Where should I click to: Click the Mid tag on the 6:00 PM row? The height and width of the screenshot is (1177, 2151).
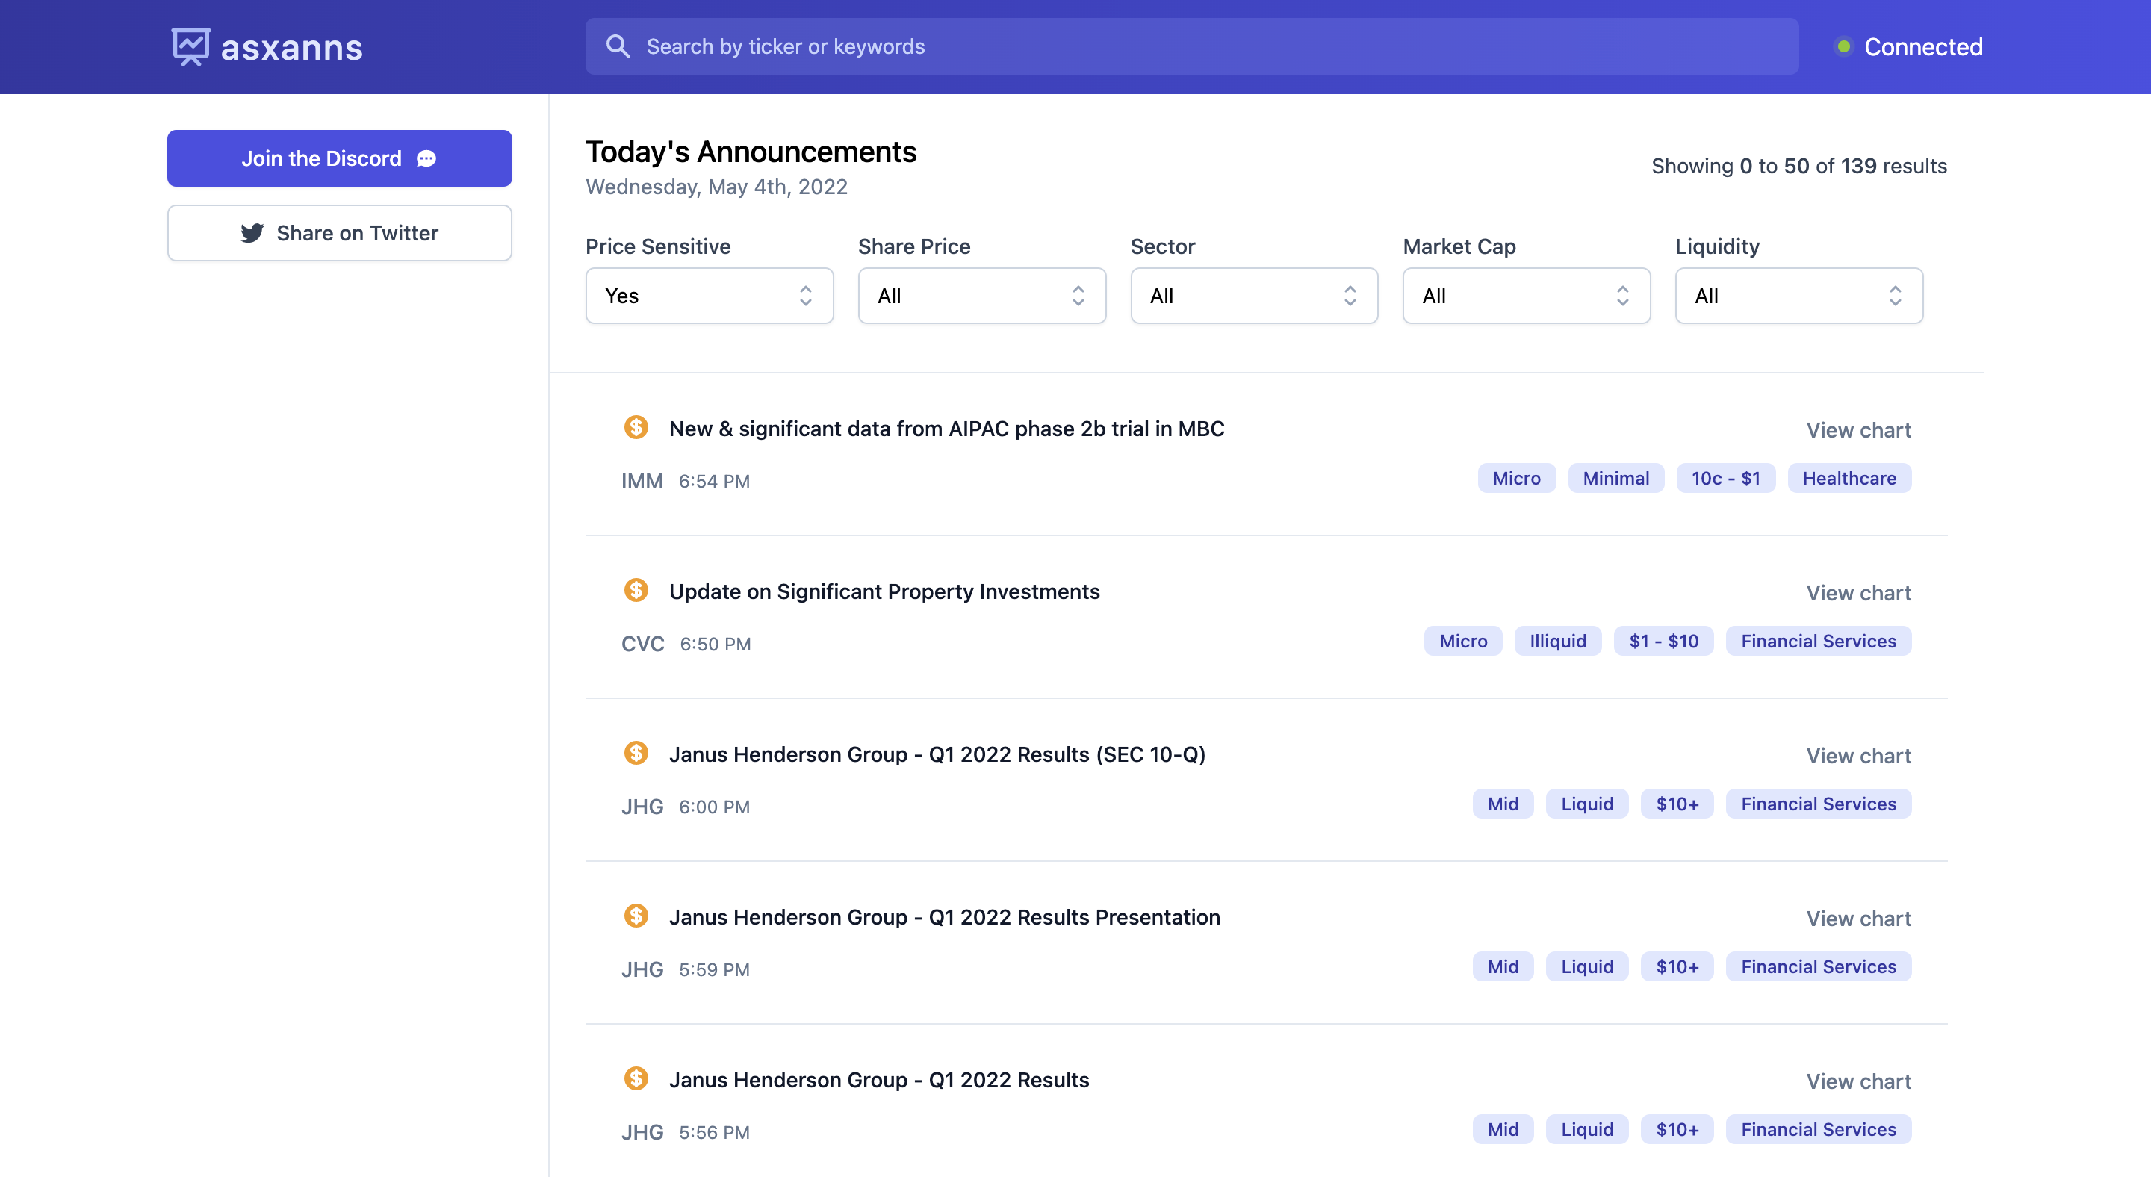click(x=1503, y=804)
